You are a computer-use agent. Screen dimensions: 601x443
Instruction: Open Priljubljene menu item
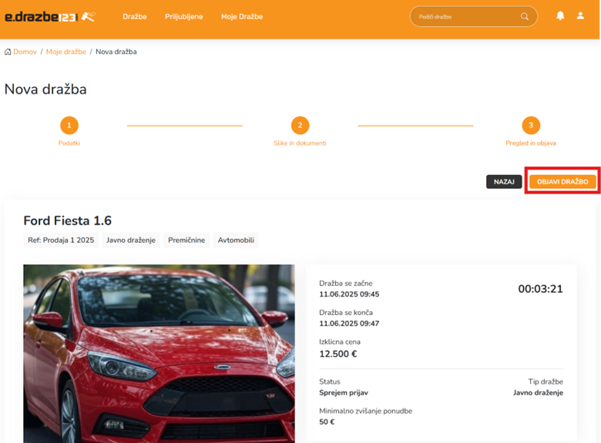tap(183, 16)
